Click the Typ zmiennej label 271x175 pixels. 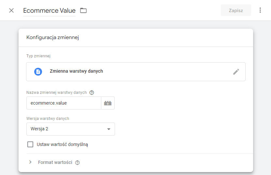pos(38,56)
